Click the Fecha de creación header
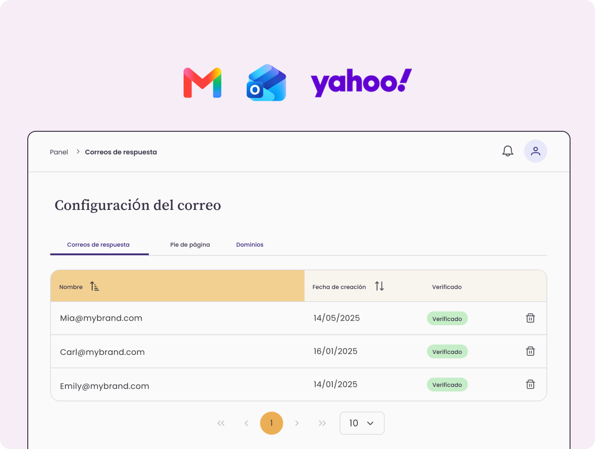Viewport: 595px width, 449px height. 339,287
